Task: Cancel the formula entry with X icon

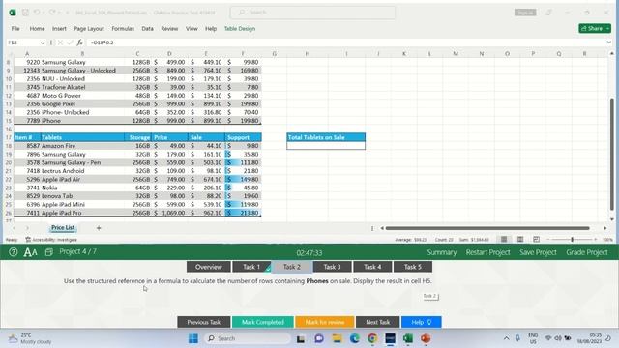Action: pos(60,43)
